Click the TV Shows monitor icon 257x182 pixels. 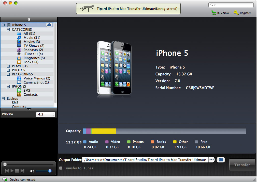coord(19,46)
